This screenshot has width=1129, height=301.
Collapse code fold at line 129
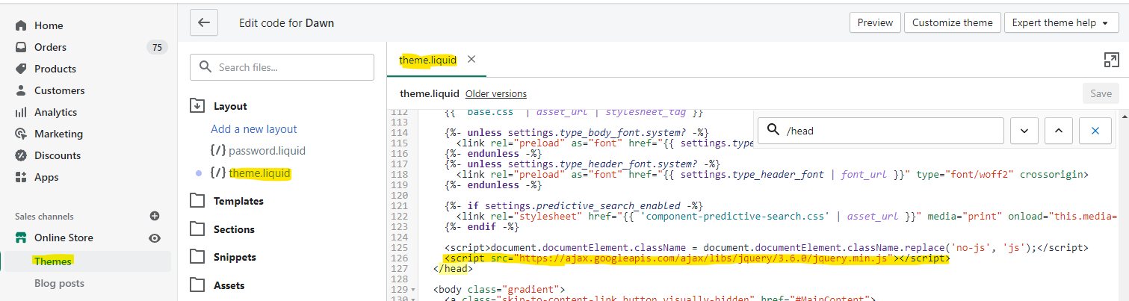(412, 290)
